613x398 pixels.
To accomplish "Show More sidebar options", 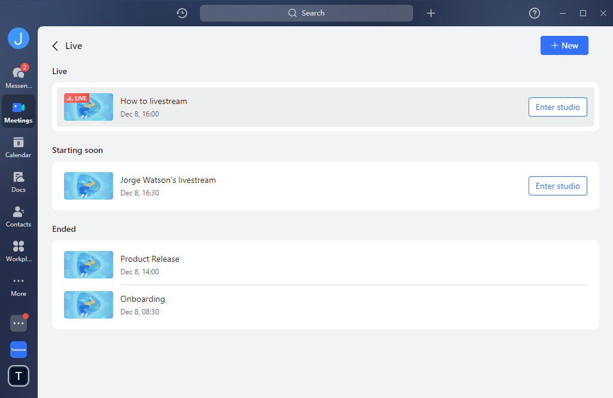I will (x=19, y=284).
